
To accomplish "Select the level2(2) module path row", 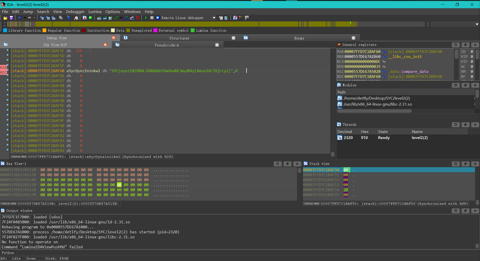I will click(x=405, y=98).
